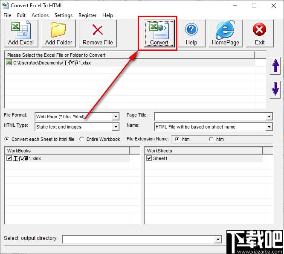The width and height of the screenshot is (284, 254).
Task: Click the Excel icon beside the file path
Action: click(9, 62)
